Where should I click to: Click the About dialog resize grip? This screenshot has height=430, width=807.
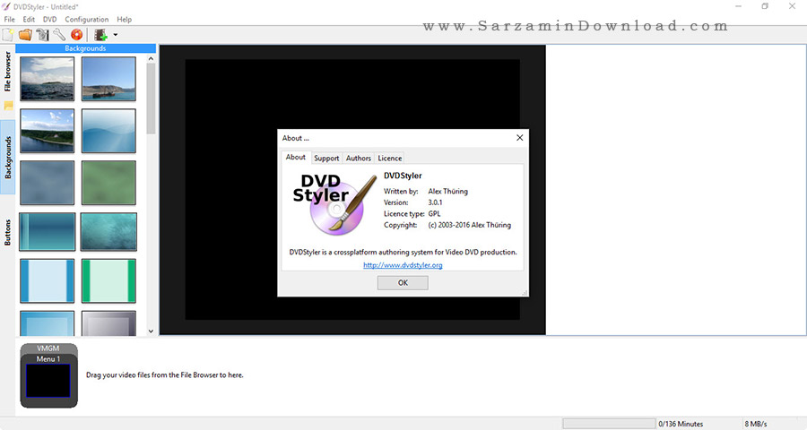(x=525, y=293)
